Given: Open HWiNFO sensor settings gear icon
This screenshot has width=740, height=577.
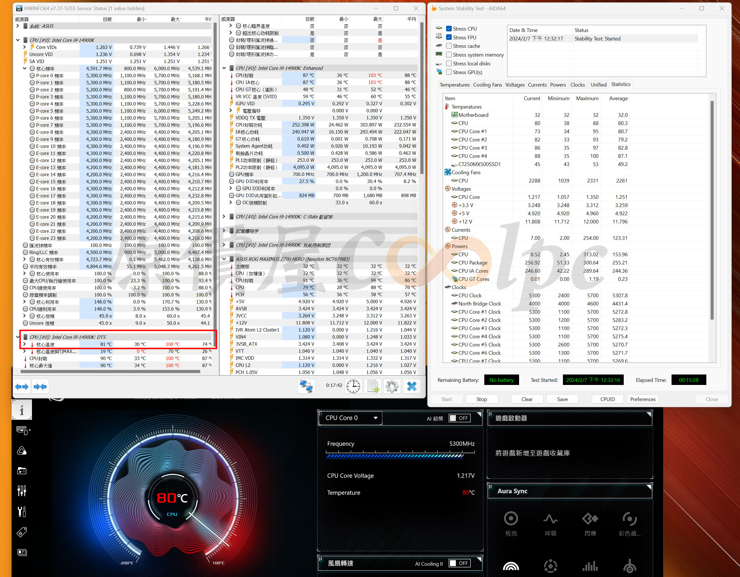Looking at the screenshot, I should (x=392, y=386).
